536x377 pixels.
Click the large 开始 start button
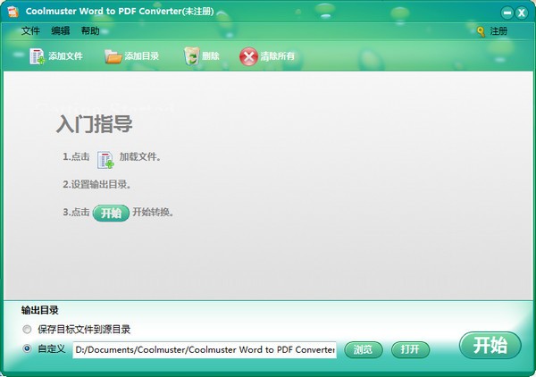490,345
